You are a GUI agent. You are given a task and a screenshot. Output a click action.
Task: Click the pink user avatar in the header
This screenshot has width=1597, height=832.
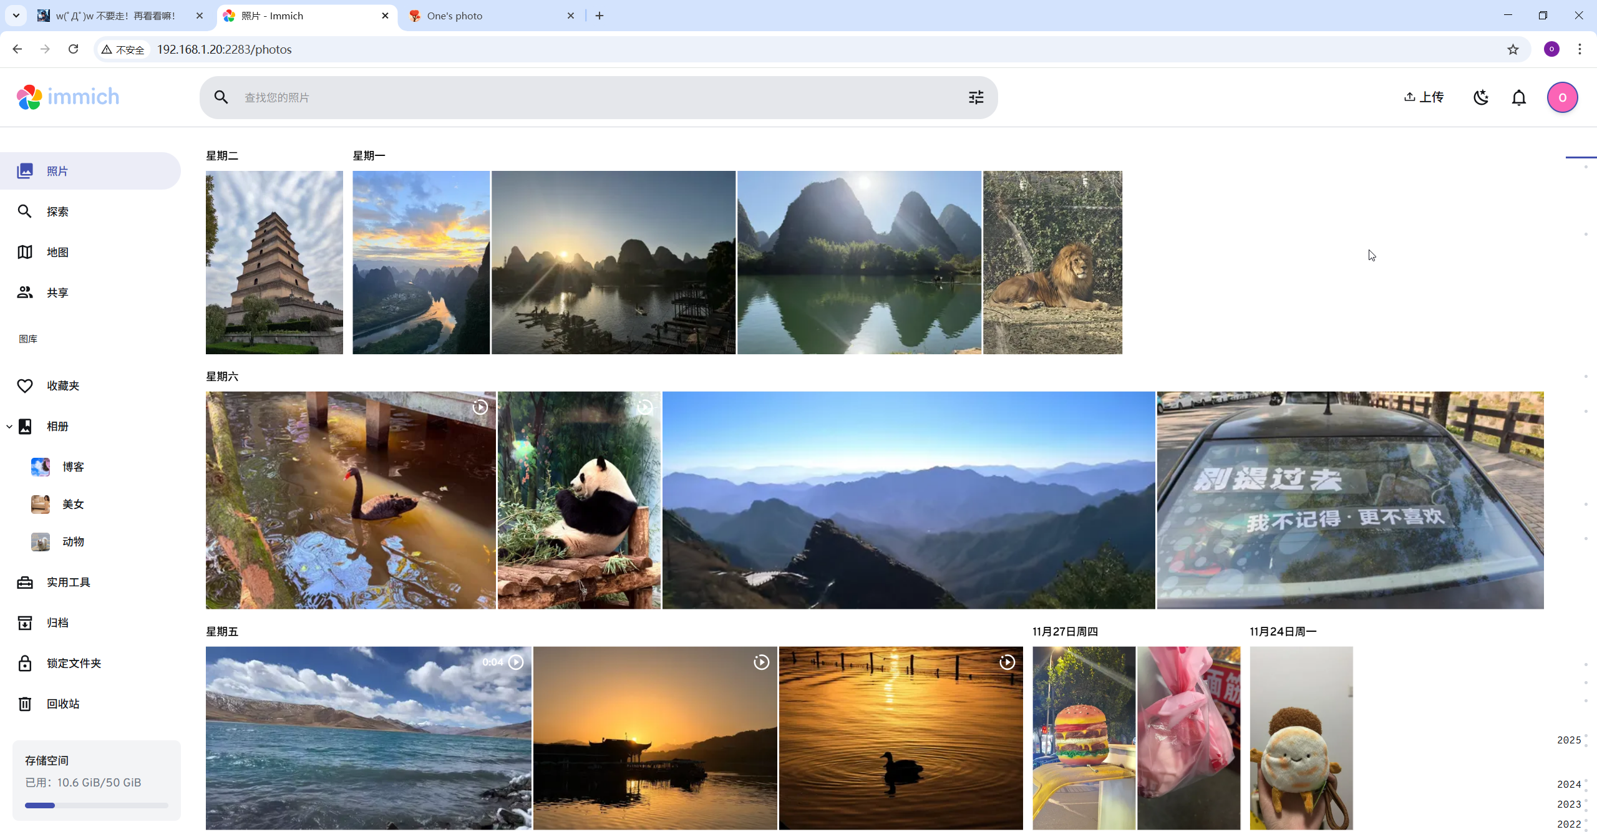(x=1562, y=97)
